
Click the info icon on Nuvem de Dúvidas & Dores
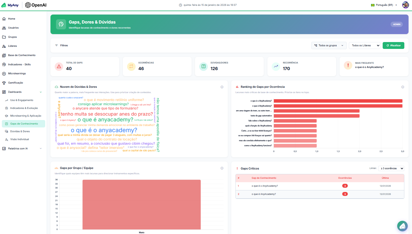click(222, 87)
